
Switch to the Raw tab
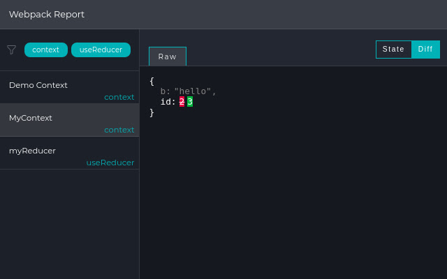168,56
